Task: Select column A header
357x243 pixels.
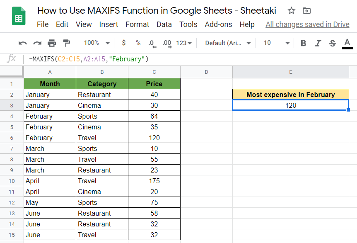Action: point(50,72)
